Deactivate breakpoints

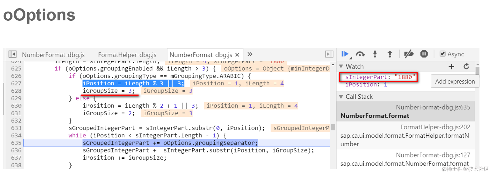tap(409, 54)
